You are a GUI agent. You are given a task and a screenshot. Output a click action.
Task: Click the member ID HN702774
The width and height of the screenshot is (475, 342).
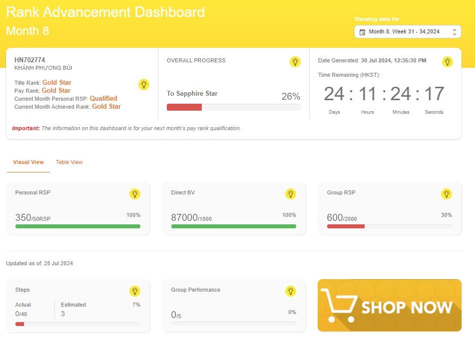tap(30, 60)
